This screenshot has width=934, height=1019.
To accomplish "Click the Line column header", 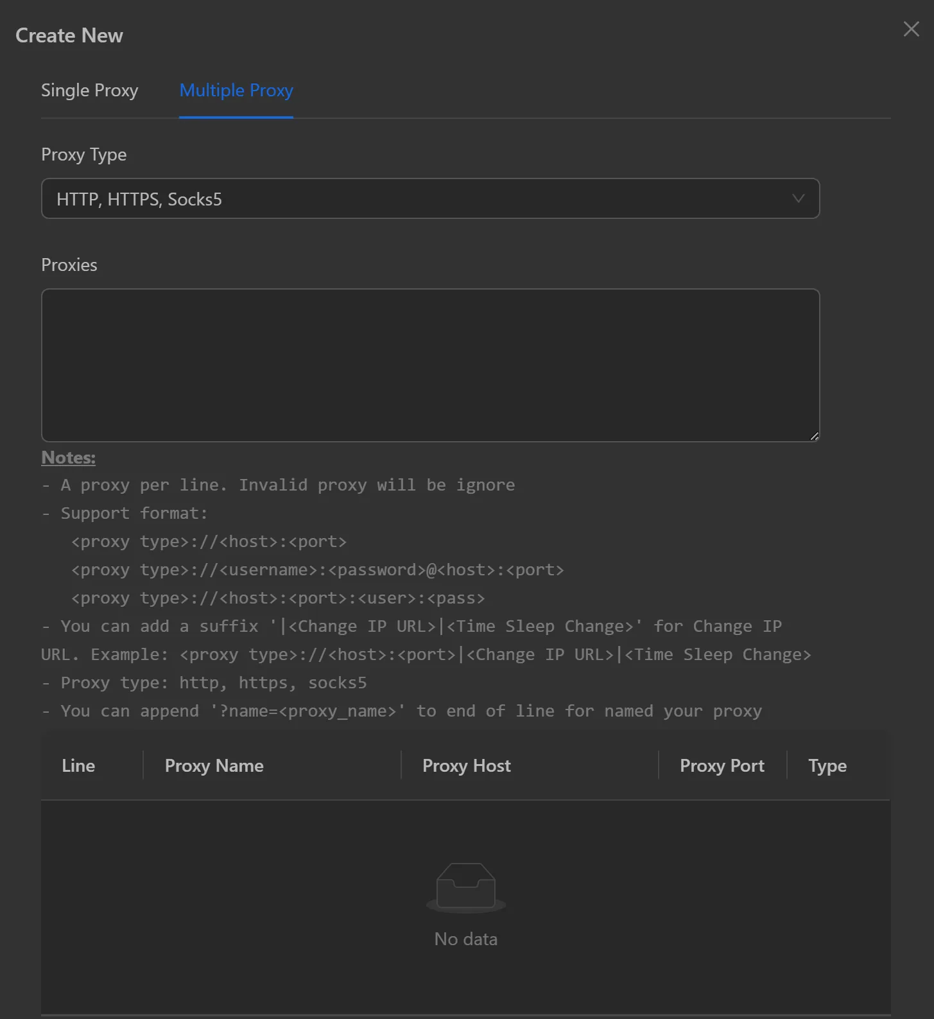I will [78, 765].
